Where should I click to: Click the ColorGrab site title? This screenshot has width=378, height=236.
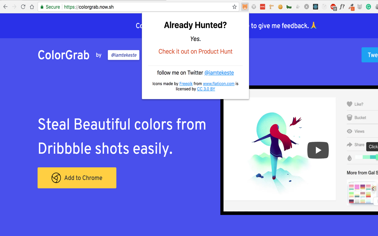[63, 55]
